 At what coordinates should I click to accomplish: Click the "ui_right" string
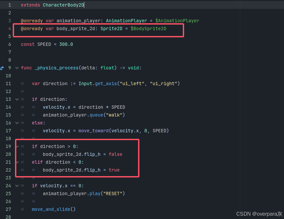pyautogui.click(x=163, y=83)
